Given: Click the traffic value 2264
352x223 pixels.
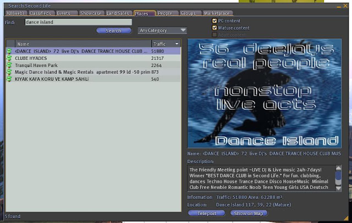Looking at the screenshot, I should pyautogui.click(x=156, y=65).
